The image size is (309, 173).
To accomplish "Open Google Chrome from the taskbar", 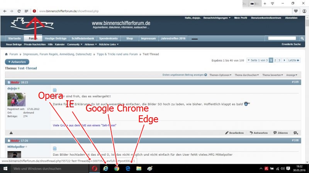I will [x=116, y=168].
